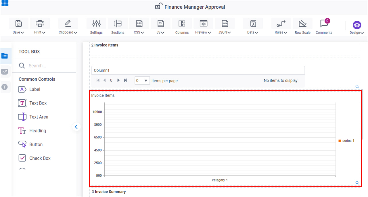Viewport: 368px width, 197px height.
Task: Click the series 1 orange legend swatch
Action: tap(340, 141)
